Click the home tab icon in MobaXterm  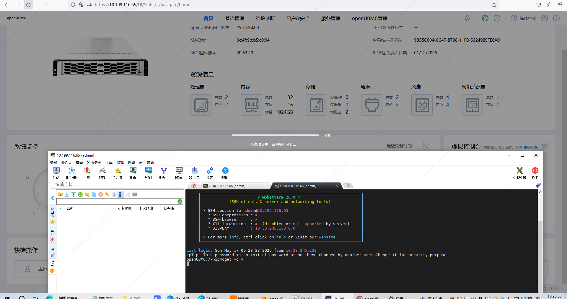(x=194, y=186)
